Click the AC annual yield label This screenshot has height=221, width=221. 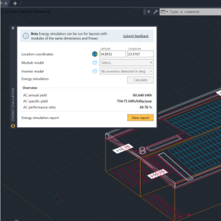click(35, 95)
